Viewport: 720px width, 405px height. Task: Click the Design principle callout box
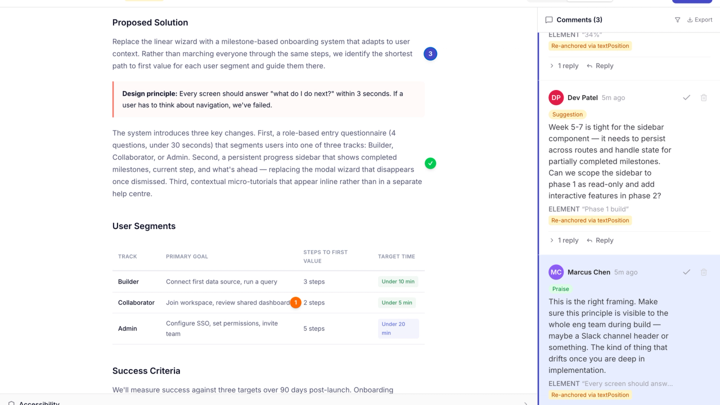pyautogui.click(x=268, y=100)
